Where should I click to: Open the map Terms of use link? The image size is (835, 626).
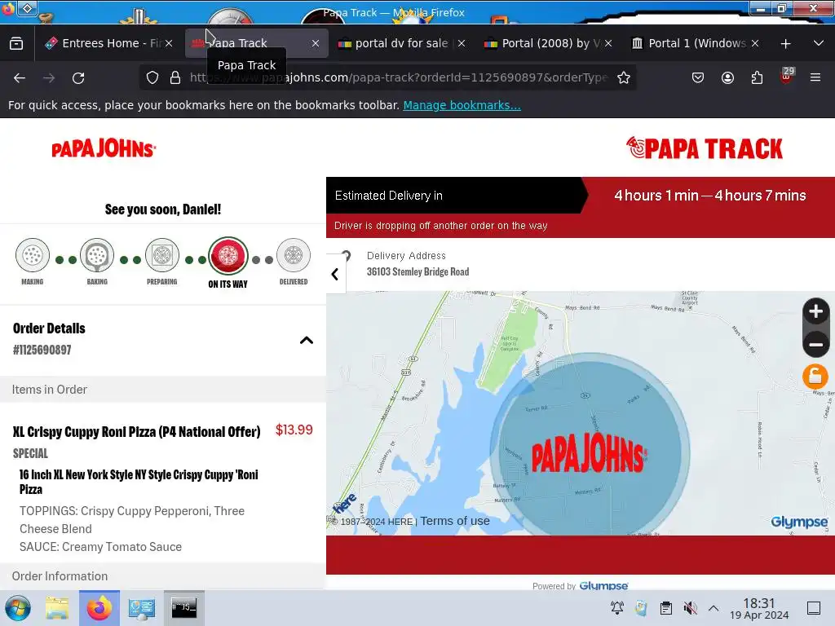pos(455,521)
